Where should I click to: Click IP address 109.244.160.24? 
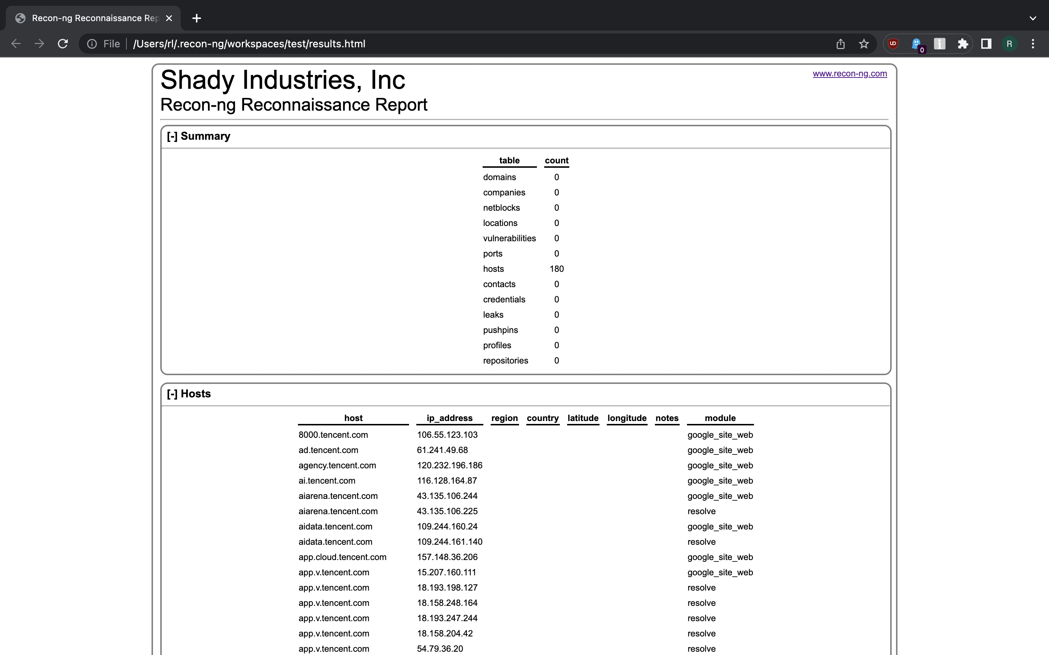tap(447, 527)
